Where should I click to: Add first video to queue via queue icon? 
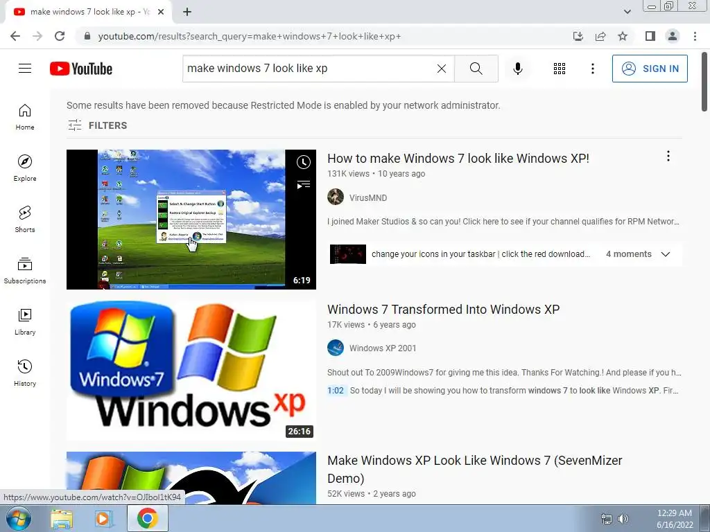[304, 184]
